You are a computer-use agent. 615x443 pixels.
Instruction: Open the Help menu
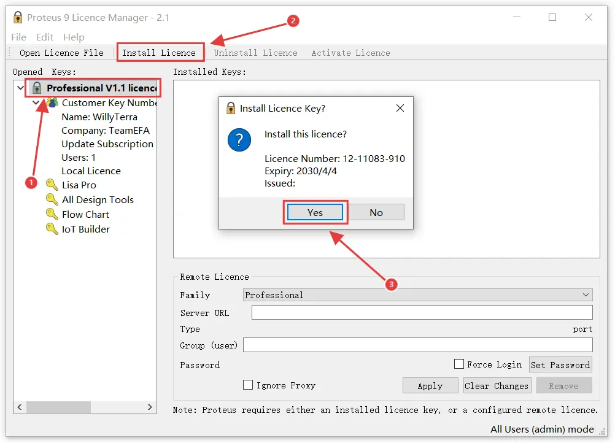pos(74,37)
